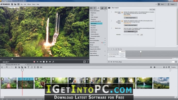Open the Effects menu
This screenshot has height=100, width=178.
point(29,4)
